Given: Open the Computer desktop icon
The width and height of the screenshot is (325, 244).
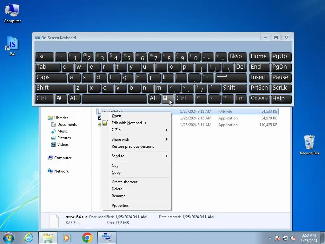Looking at the screenshot, I should tap(12, 13).
